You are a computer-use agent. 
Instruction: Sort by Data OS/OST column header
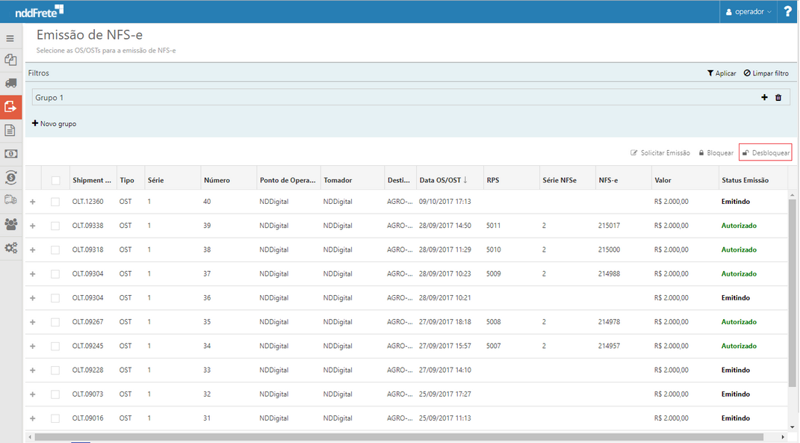click(x=443, y=180)
